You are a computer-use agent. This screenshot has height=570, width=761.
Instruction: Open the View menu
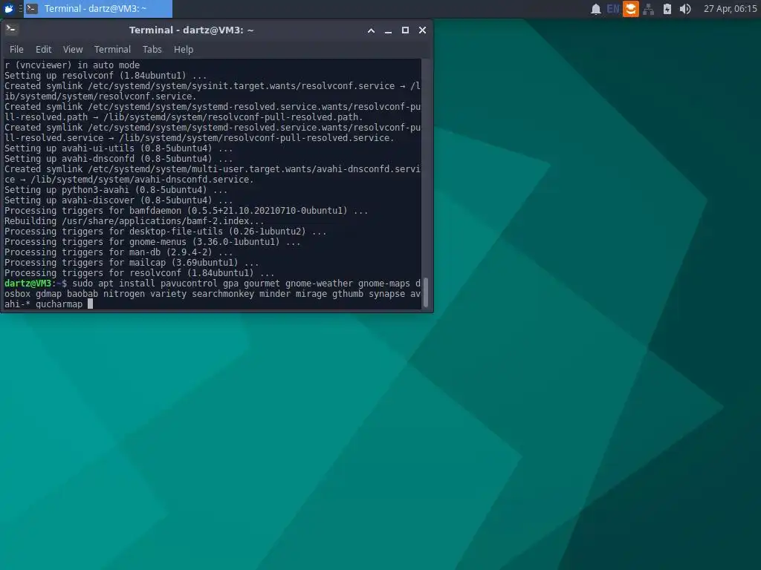[x=73, y=50]
